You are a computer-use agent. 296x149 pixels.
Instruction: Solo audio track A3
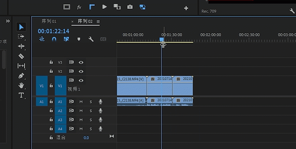[x=91, y=120]
